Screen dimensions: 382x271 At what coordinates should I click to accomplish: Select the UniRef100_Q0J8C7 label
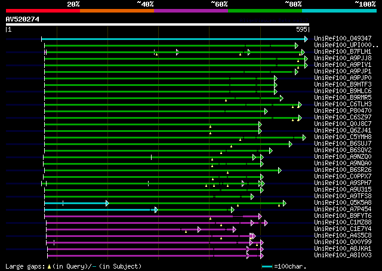point(343,124)
